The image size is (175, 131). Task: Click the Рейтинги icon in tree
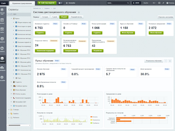(x=11, y=118)
